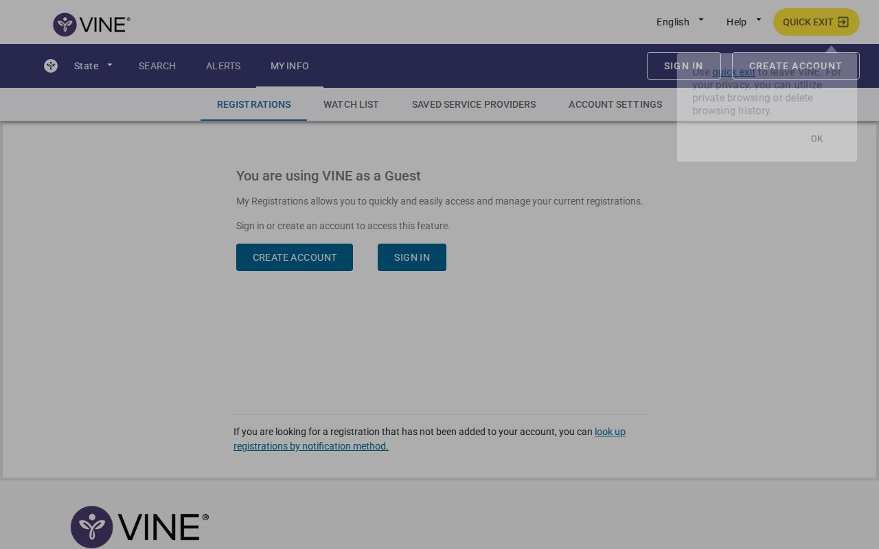Open the Saved Service Providers tab

pos(474,104)
